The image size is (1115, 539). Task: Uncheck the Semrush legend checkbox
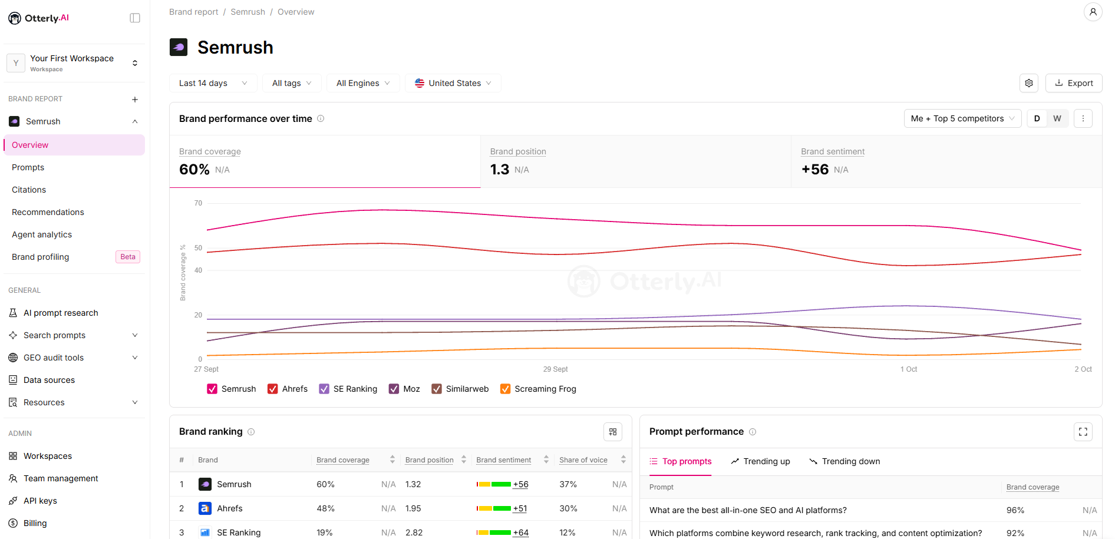click(212, 389)
